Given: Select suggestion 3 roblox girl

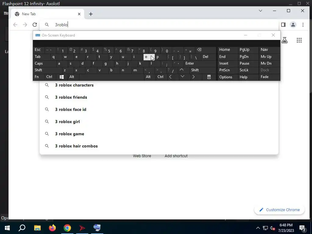Looking at the screenshot, I should click(159, 122).
